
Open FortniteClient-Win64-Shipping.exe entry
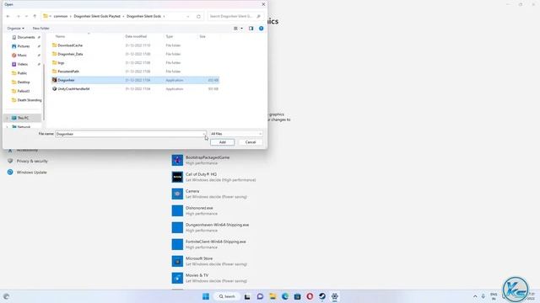208,244
